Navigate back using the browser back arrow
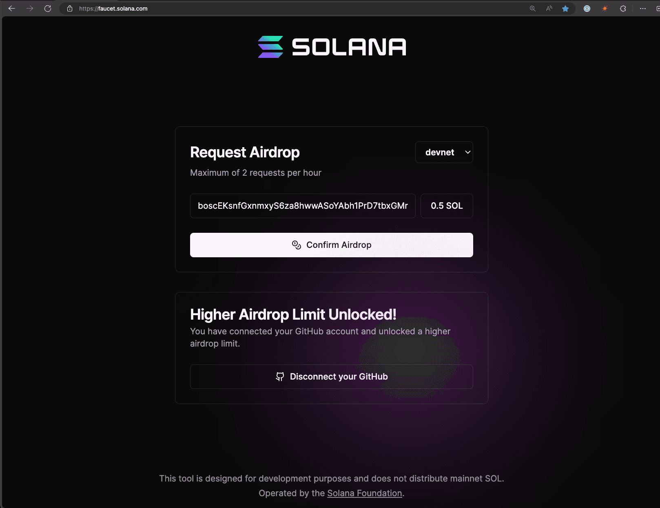This screenshot has height=508, width=660. (x=11, y=8)
